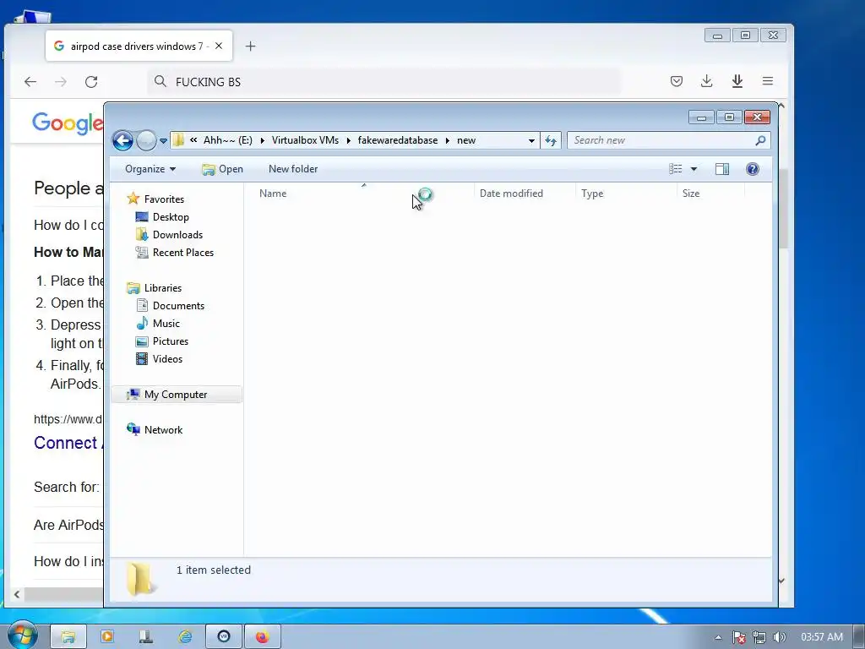The image size is (865, 649).
Task: Click the fakewaredatabase breadcrumb segment
Action: (x=398, y=140)
